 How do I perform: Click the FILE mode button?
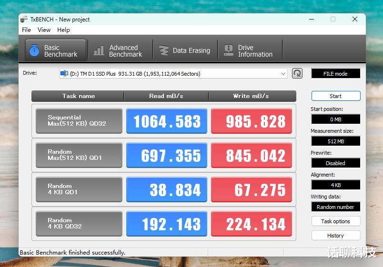click(336, 73)
